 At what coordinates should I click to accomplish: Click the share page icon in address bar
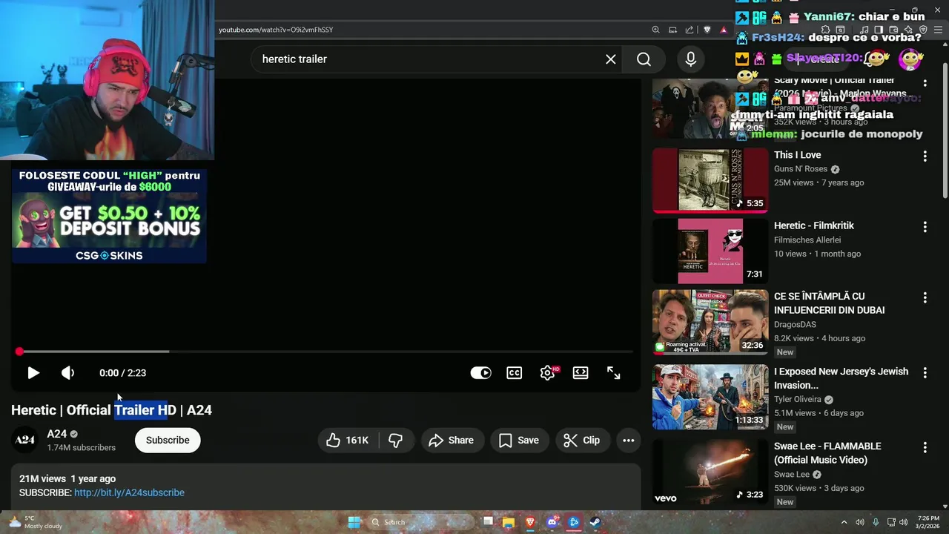[690, 30]
